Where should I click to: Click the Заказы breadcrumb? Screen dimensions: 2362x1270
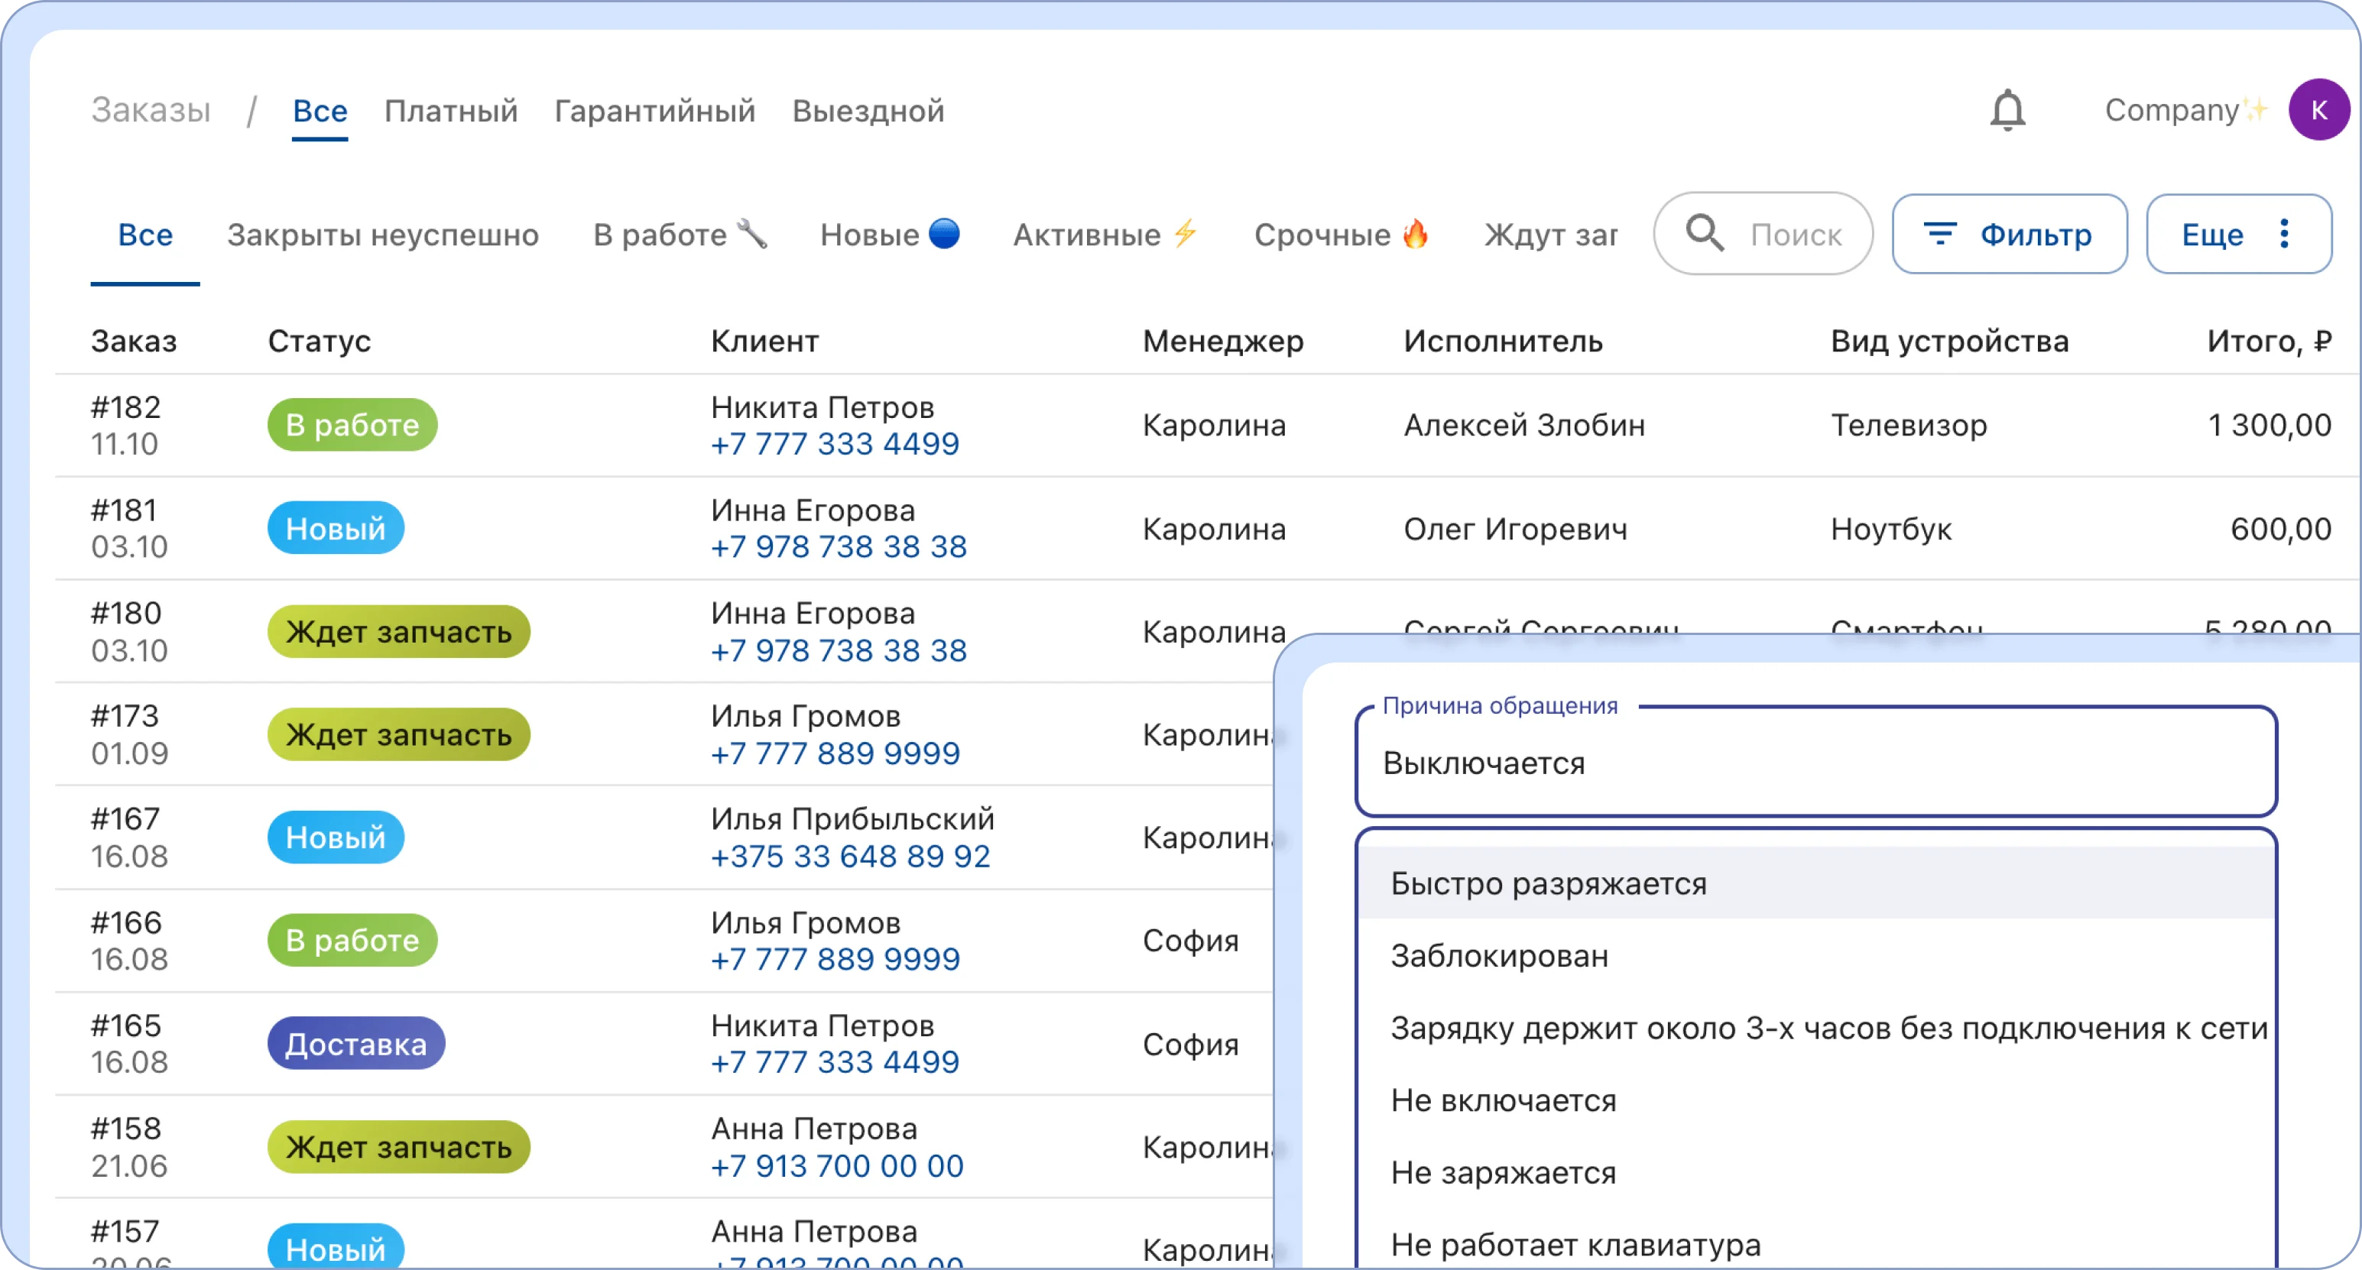click(x=151, y=110)
